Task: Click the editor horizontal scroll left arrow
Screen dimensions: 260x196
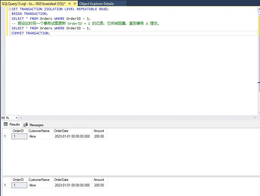Action: pyautogui.click(x=20, y=118)
